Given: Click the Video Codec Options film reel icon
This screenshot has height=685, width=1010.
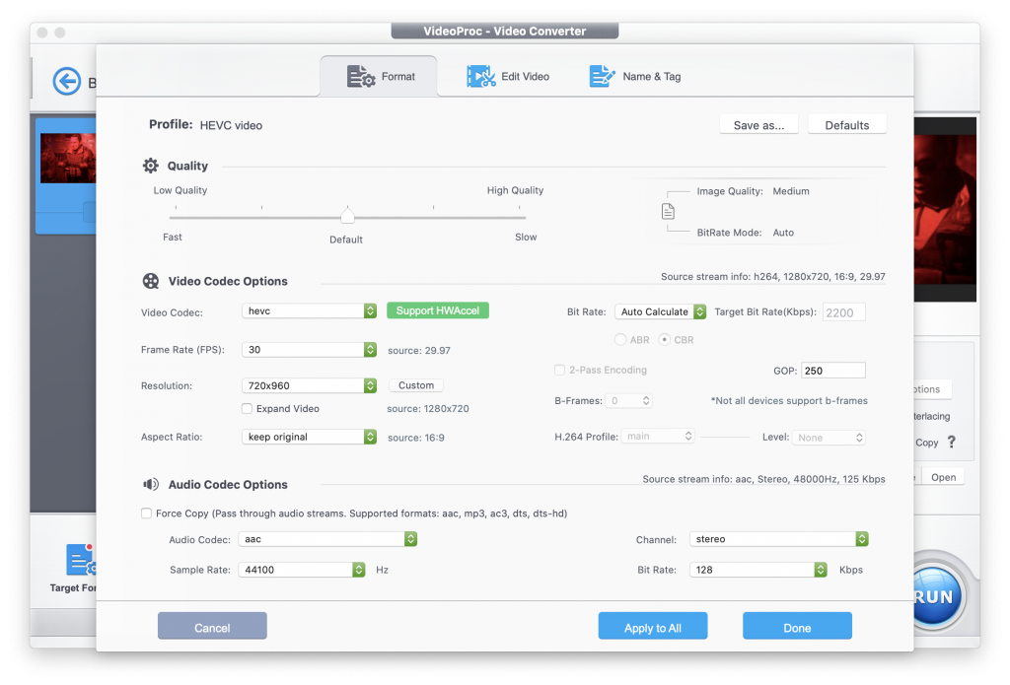Looking at the screenshot, I should click(x=151, y=281).
